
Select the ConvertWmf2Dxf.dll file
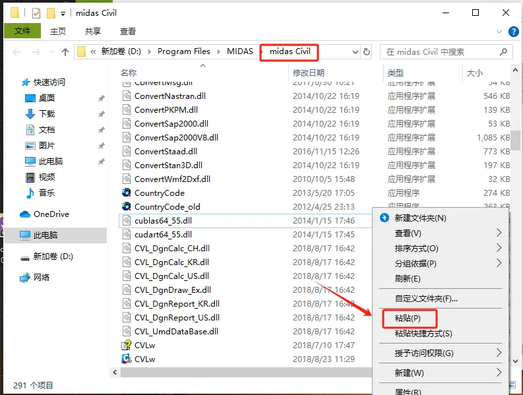pyautogui.click(x=172, y=179)
